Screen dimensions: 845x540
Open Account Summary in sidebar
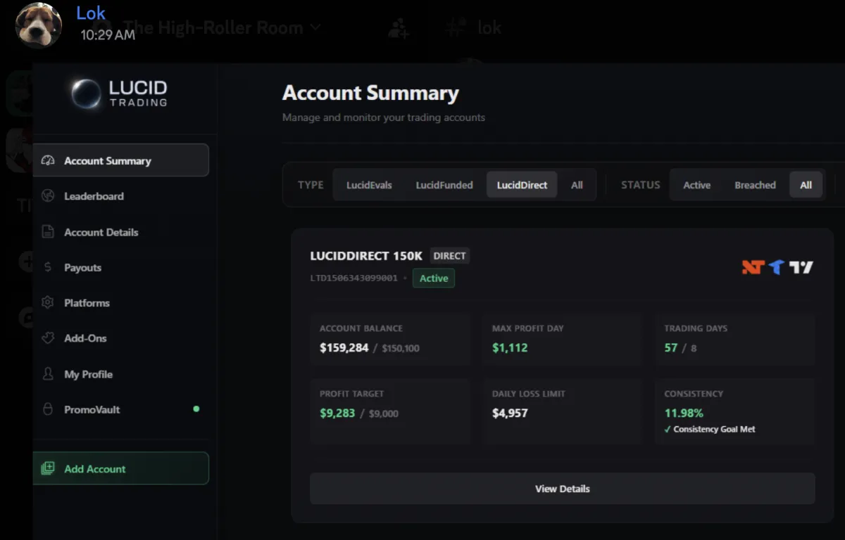[x=120, y=160]
